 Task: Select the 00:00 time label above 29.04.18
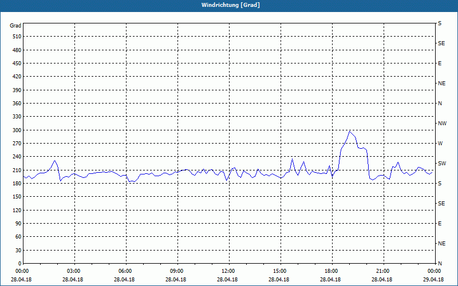[x=435, y=271]
